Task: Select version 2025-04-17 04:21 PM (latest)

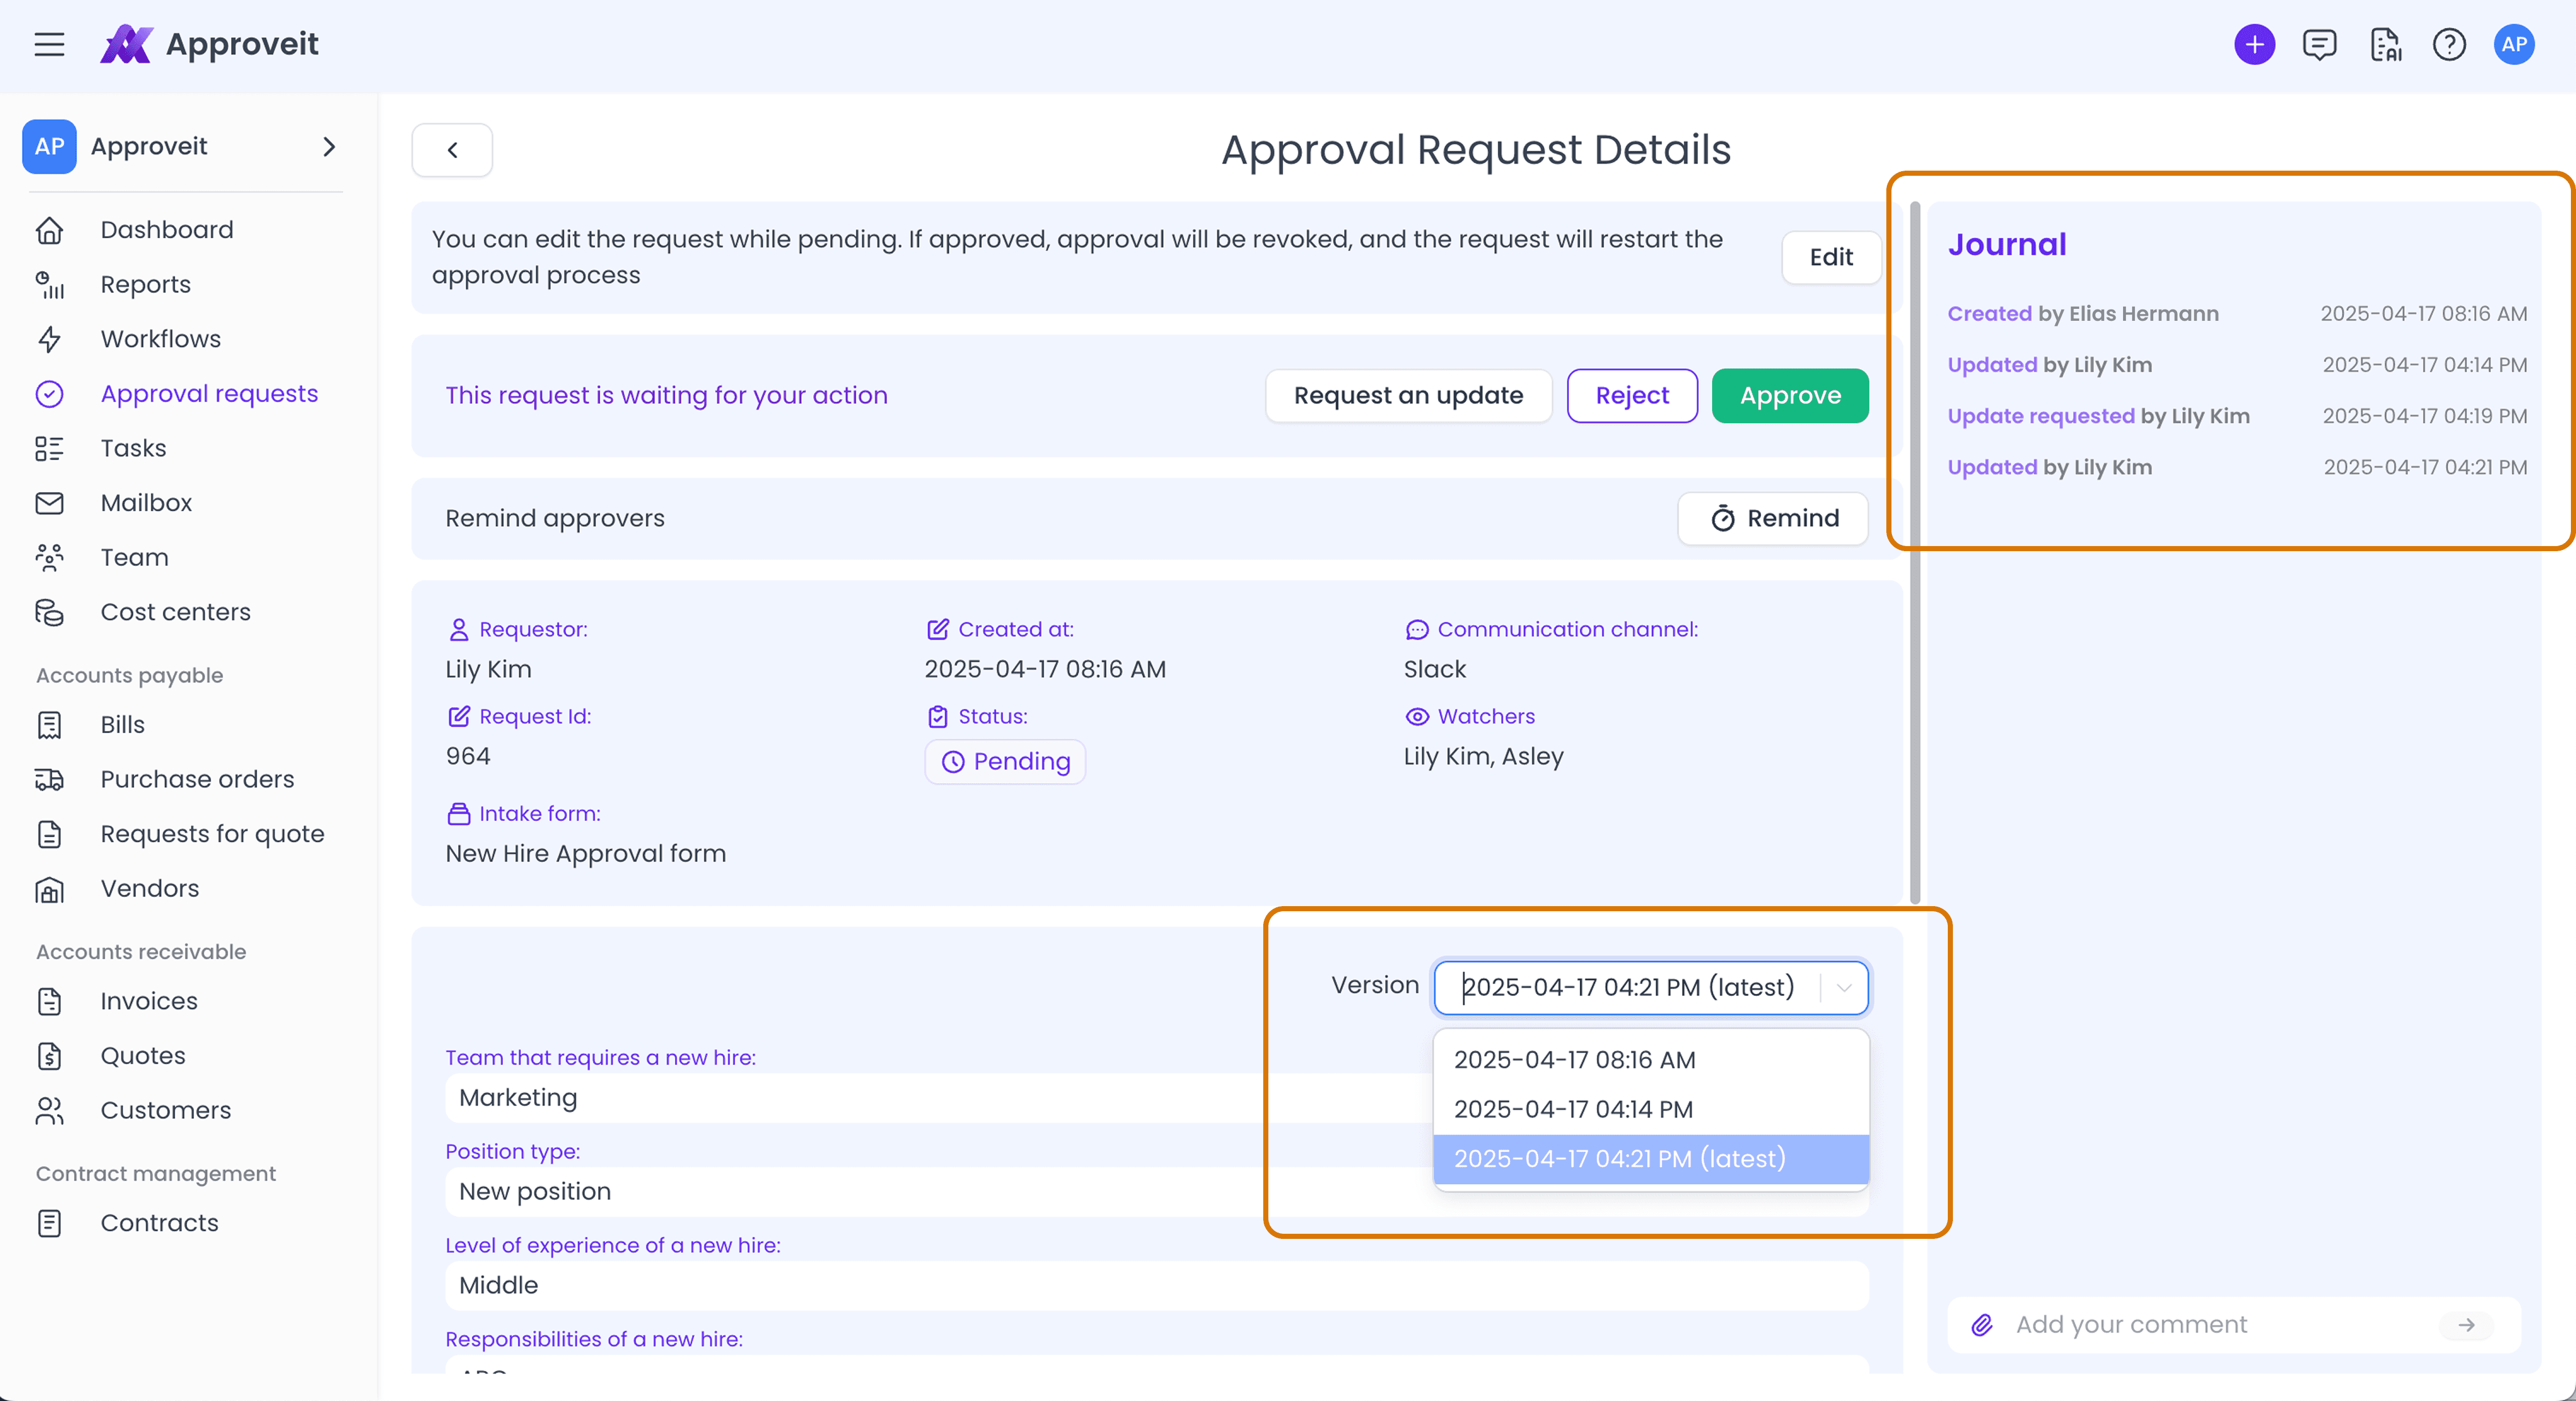Action: click(x=1650, y=1159)
